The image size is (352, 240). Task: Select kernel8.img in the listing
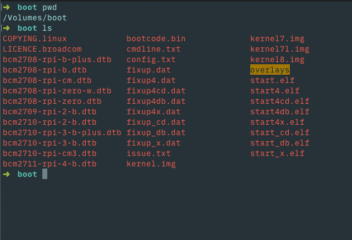(x=277, y=59)
